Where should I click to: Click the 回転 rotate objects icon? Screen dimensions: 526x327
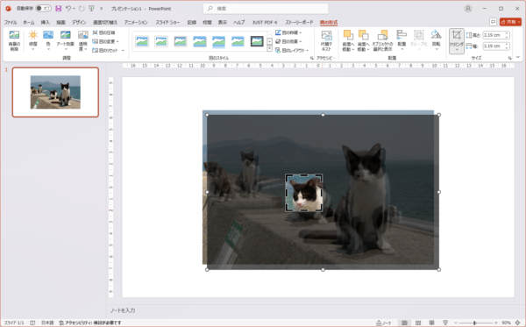tap(436, 35)
